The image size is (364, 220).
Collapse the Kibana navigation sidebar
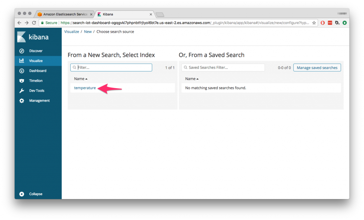pyautogui.click(x=32, y=194)
